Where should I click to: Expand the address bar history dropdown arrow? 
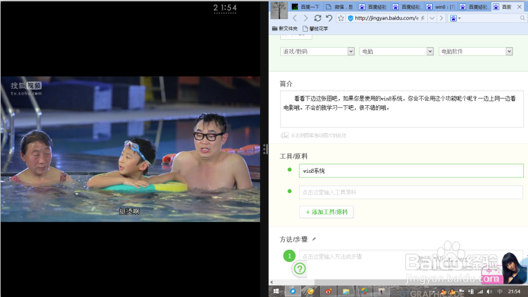(x=432, y=18)
